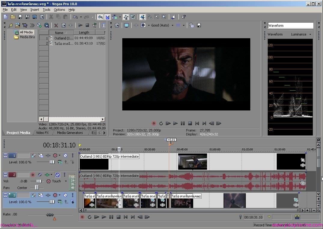Sort media by Length column header
Image resolution: width=323 pixels, height=229 pixels.
(84, 32)
